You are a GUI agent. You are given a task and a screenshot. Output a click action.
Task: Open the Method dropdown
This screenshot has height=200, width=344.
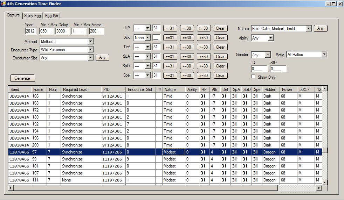[x=91, y=41]
